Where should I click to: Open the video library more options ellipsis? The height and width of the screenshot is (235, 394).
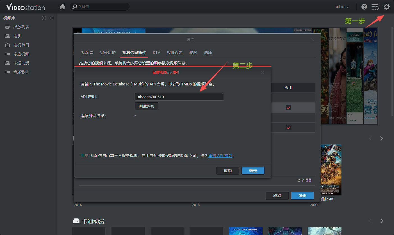51,18
